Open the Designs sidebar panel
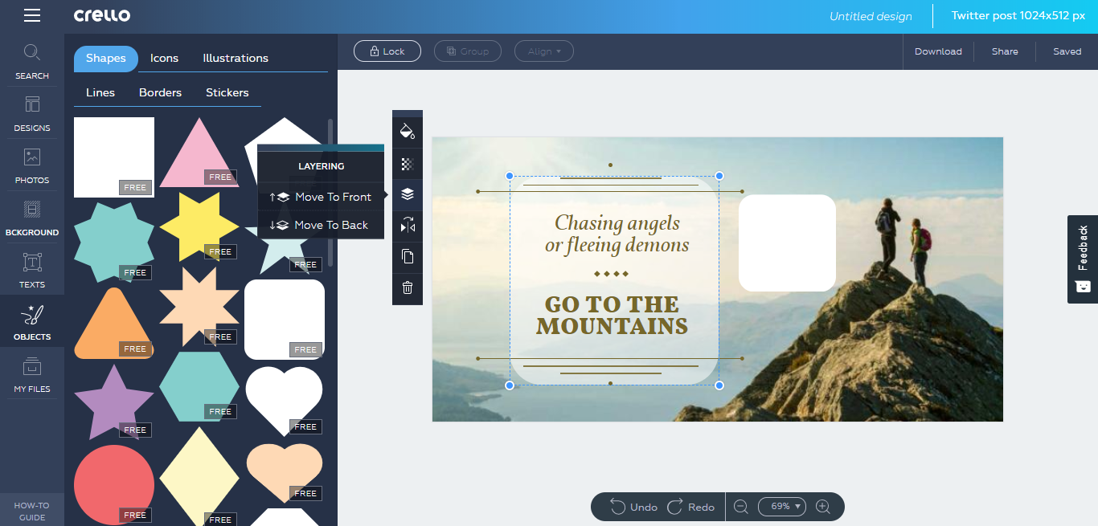Screen dimensions: 1098x526 32,114
